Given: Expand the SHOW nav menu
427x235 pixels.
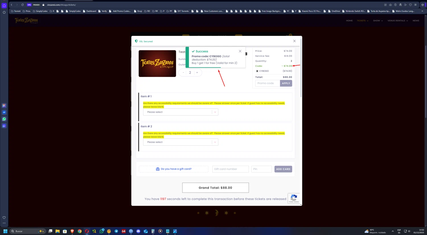Looking at the screenshot, I should pos(378,21).
